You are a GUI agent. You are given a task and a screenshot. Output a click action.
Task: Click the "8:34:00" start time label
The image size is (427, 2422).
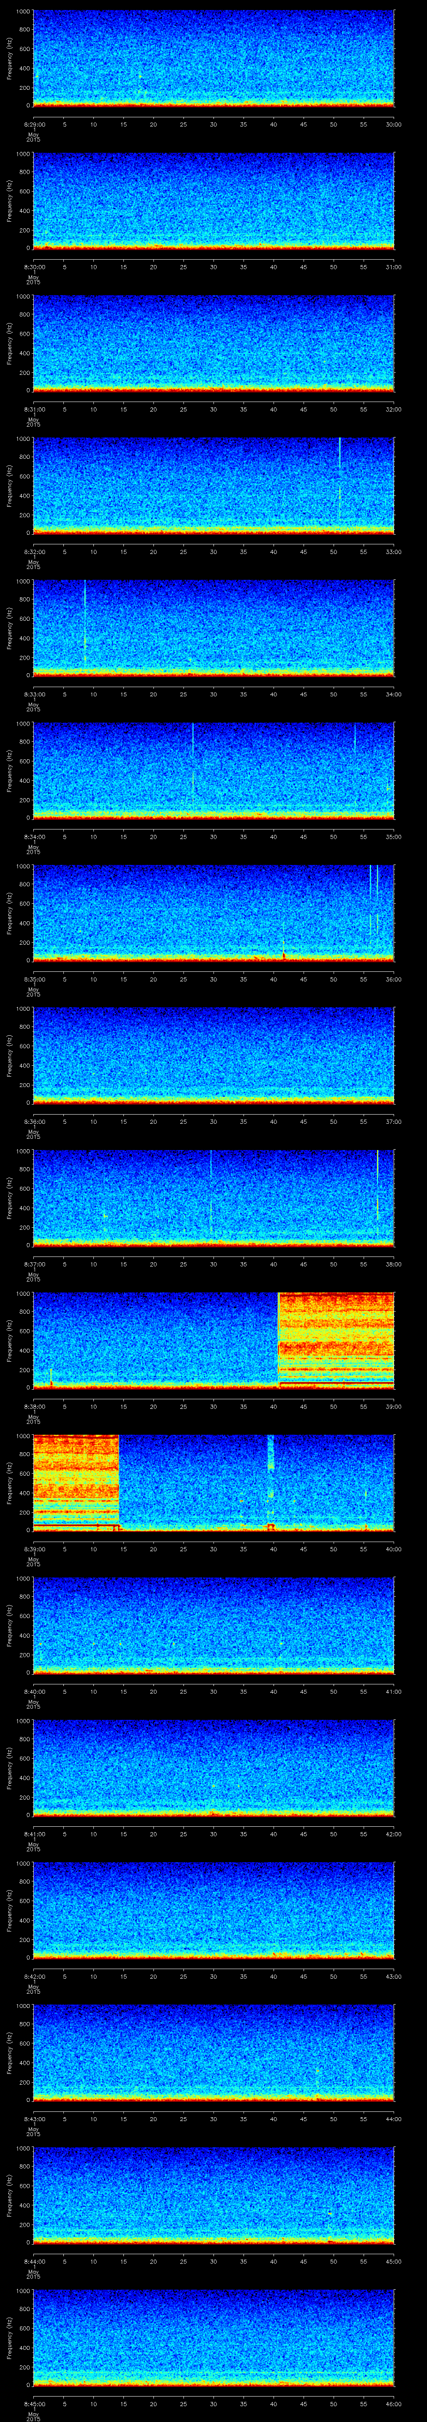pos(34,837)
